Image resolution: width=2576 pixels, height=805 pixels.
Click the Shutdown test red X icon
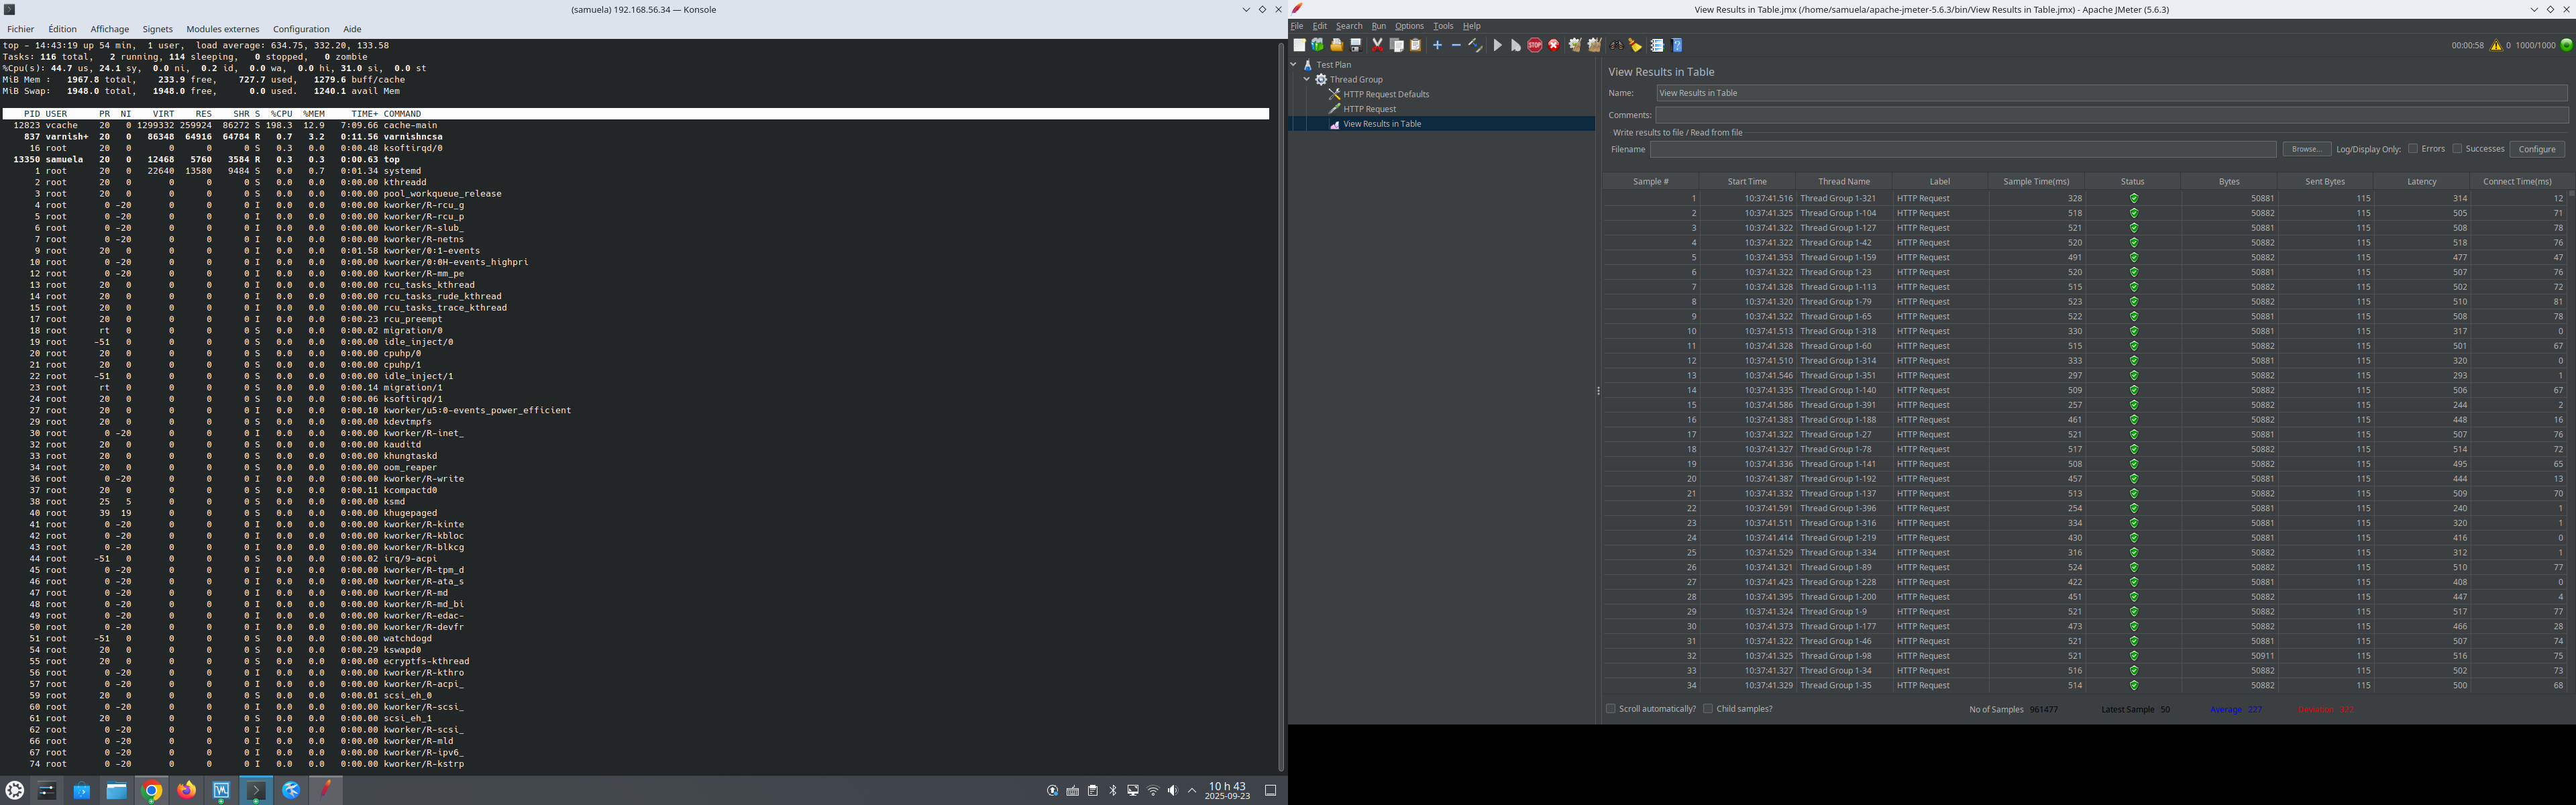click(1554, 45)
